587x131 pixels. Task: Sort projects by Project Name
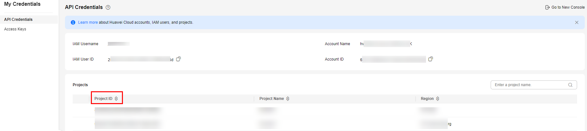(x=288, y=99)
